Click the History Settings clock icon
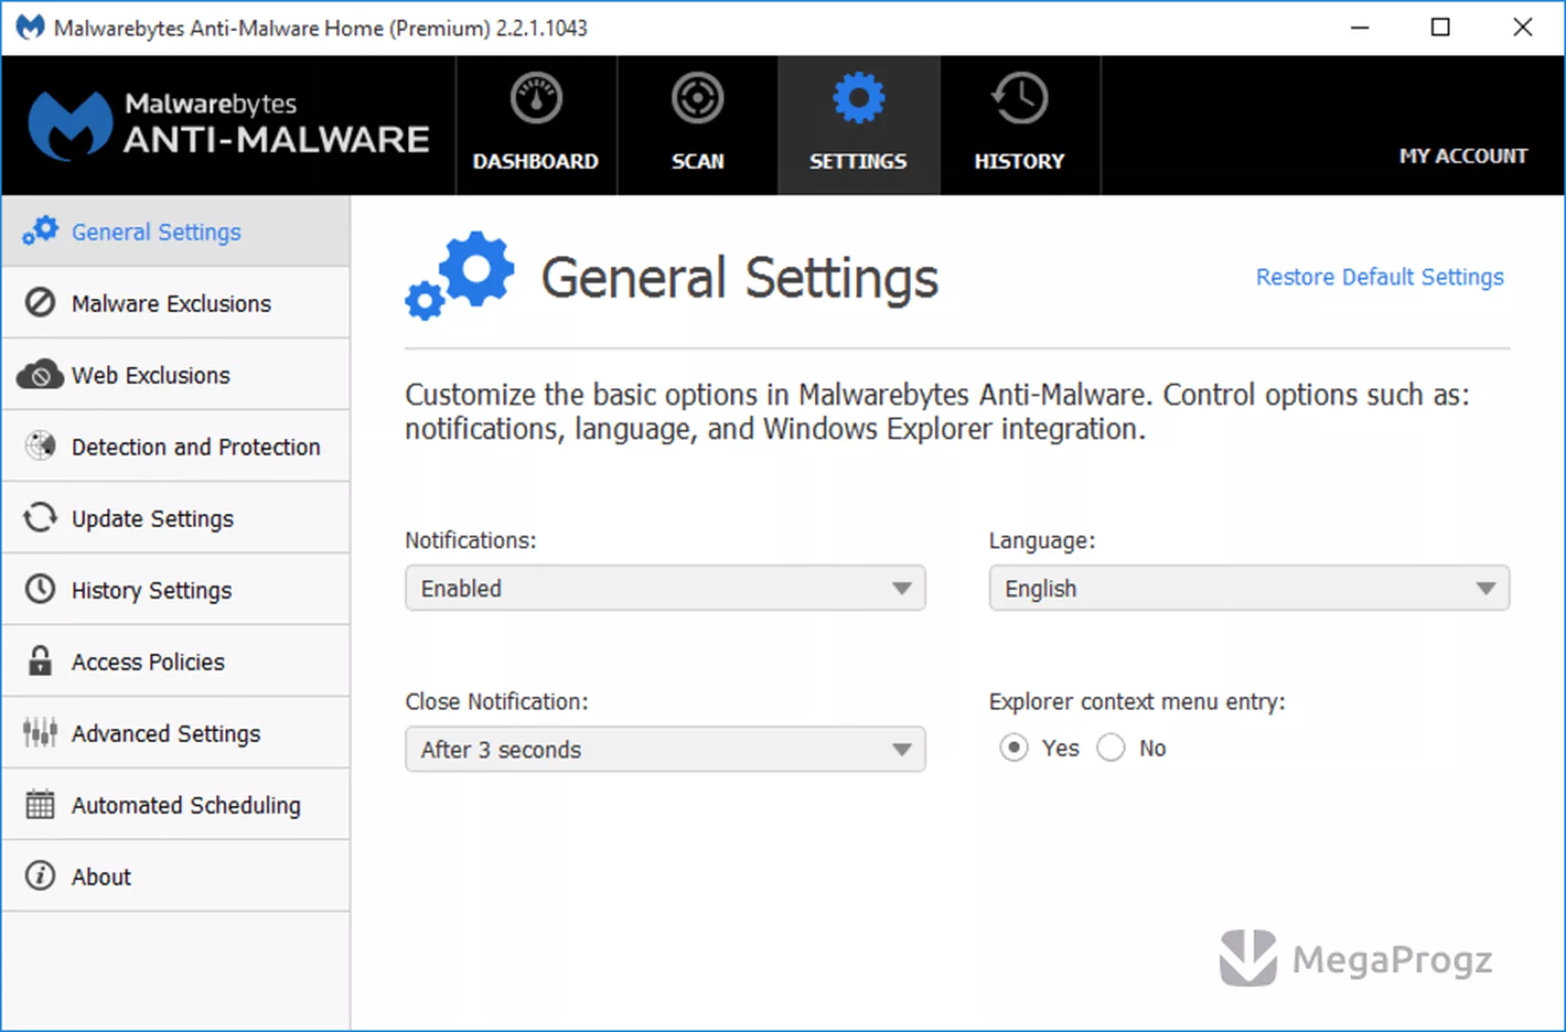The width and height of the screenshot is (1566, 1032). pyautogui.click(x=40, y=589)
